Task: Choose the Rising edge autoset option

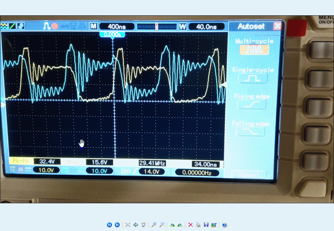Action: pos(251,104)
